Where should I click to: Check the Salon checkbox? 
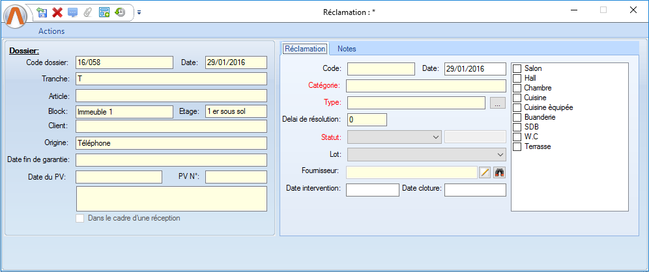click(517, 68)
